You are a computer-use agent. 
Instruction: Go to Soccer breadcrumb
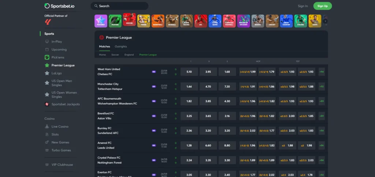115,54
